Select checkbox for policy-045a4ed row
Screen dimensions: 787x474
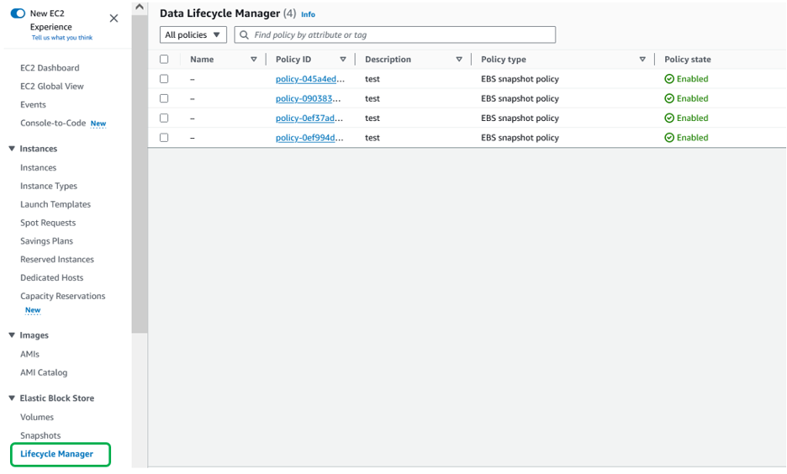pos(164,79)
